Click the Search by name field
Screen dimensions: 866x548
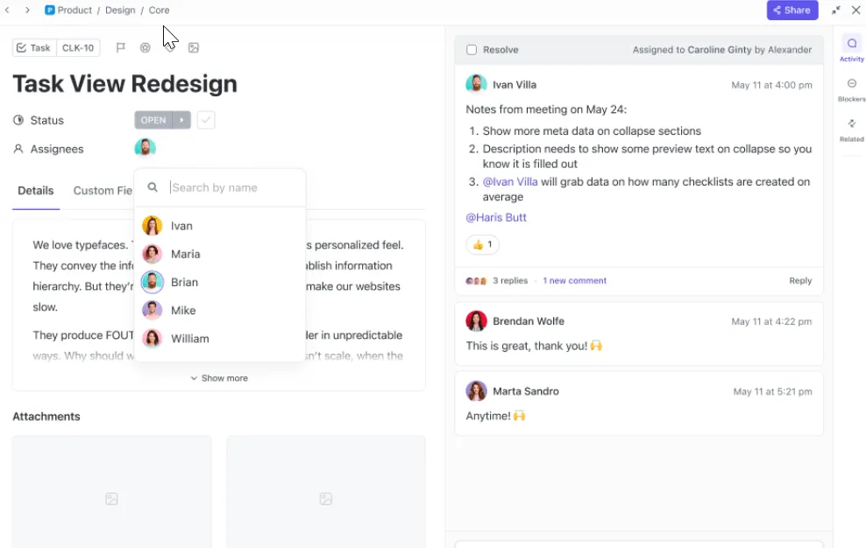(x=234, y=187)
